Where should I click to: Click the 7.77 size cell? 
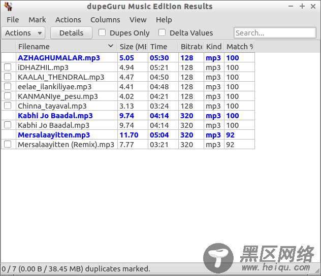pos(133,145)
